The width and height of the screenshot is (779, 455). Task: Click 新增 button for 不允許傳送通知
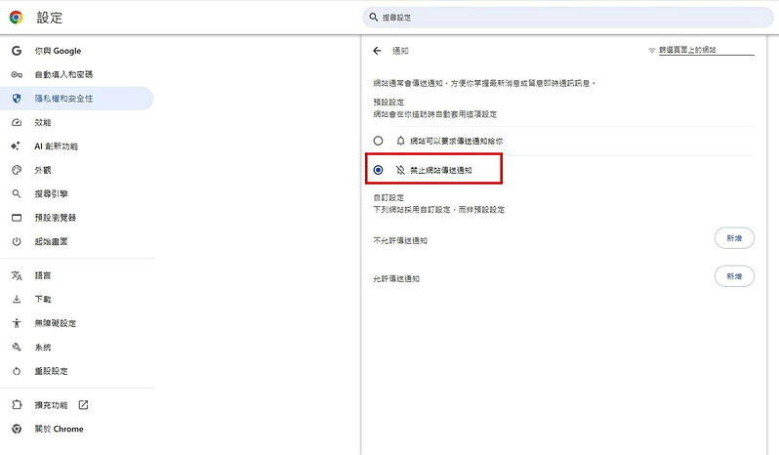(x=734, y=238)
